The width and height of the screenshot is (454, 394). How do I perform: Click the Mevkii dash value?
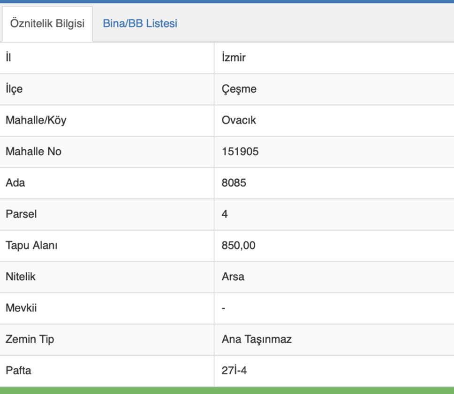click(224, 308)
